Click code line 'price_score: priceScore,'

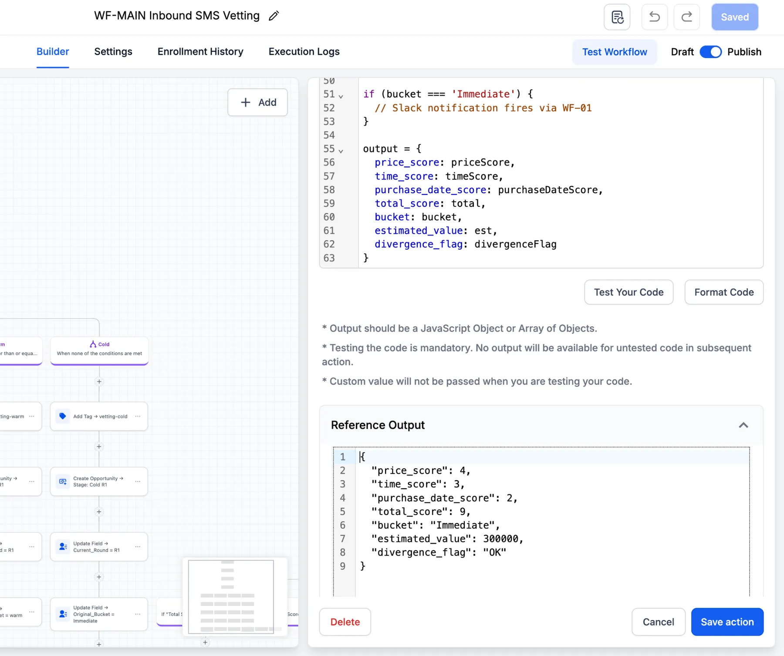[445, 162]
